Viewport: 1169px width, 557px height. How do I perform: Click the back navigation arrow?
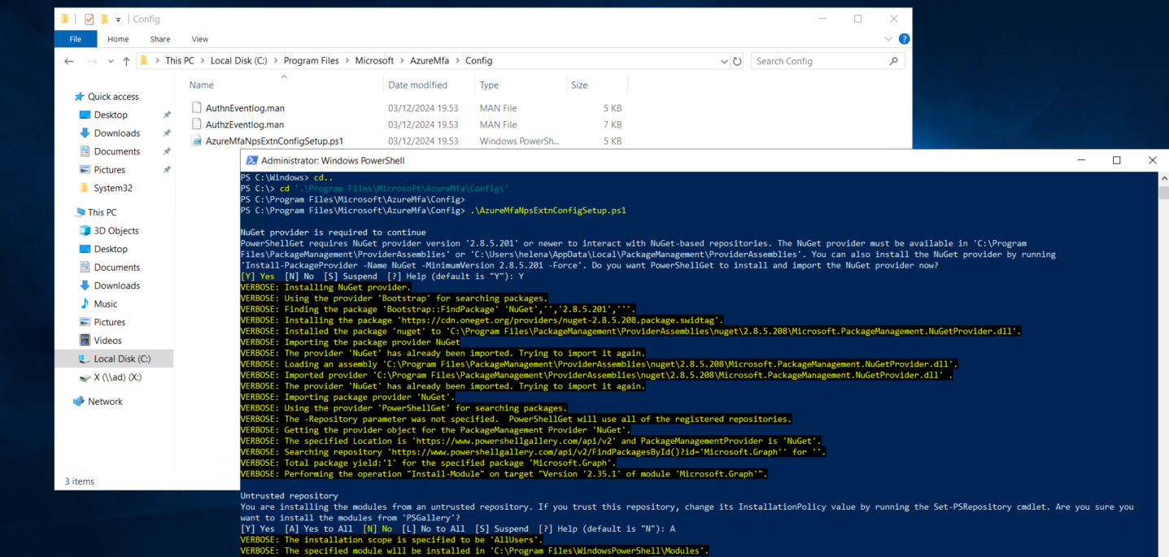click(69, 61)
